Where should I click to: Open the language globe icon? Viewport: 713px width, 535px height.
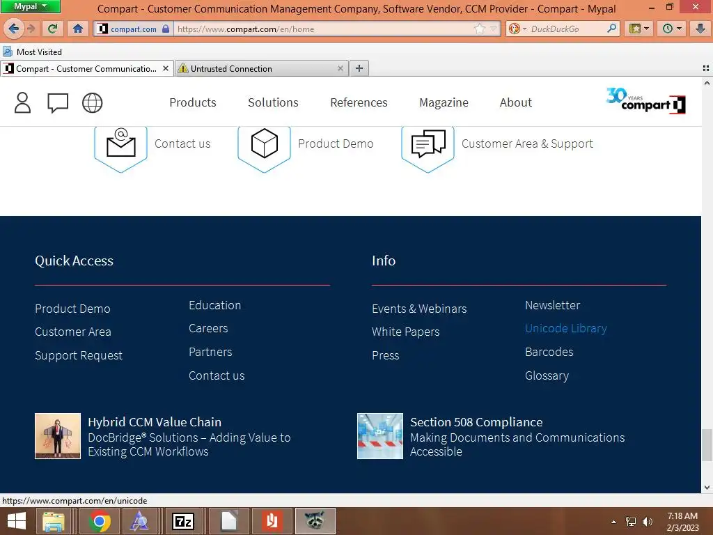click(93, 102)
